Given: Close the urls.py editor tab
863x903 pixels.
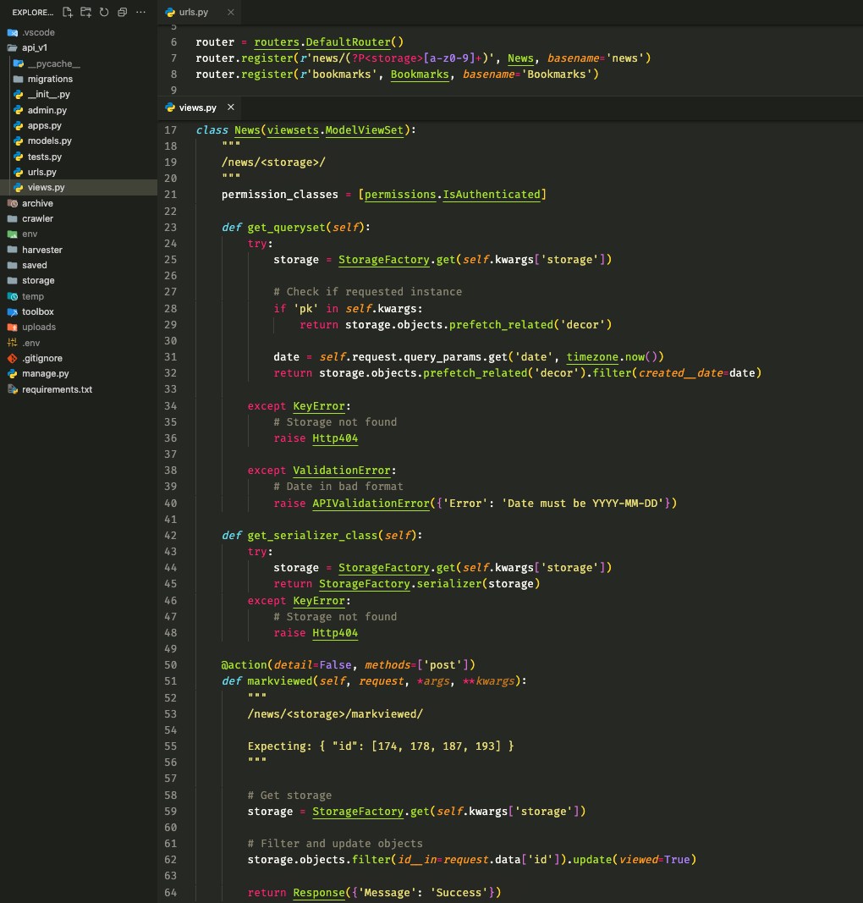Looking at the screenshot, I should 231,12.
